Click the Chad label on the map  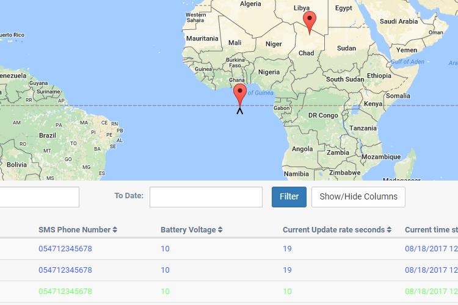pos(306,53)
